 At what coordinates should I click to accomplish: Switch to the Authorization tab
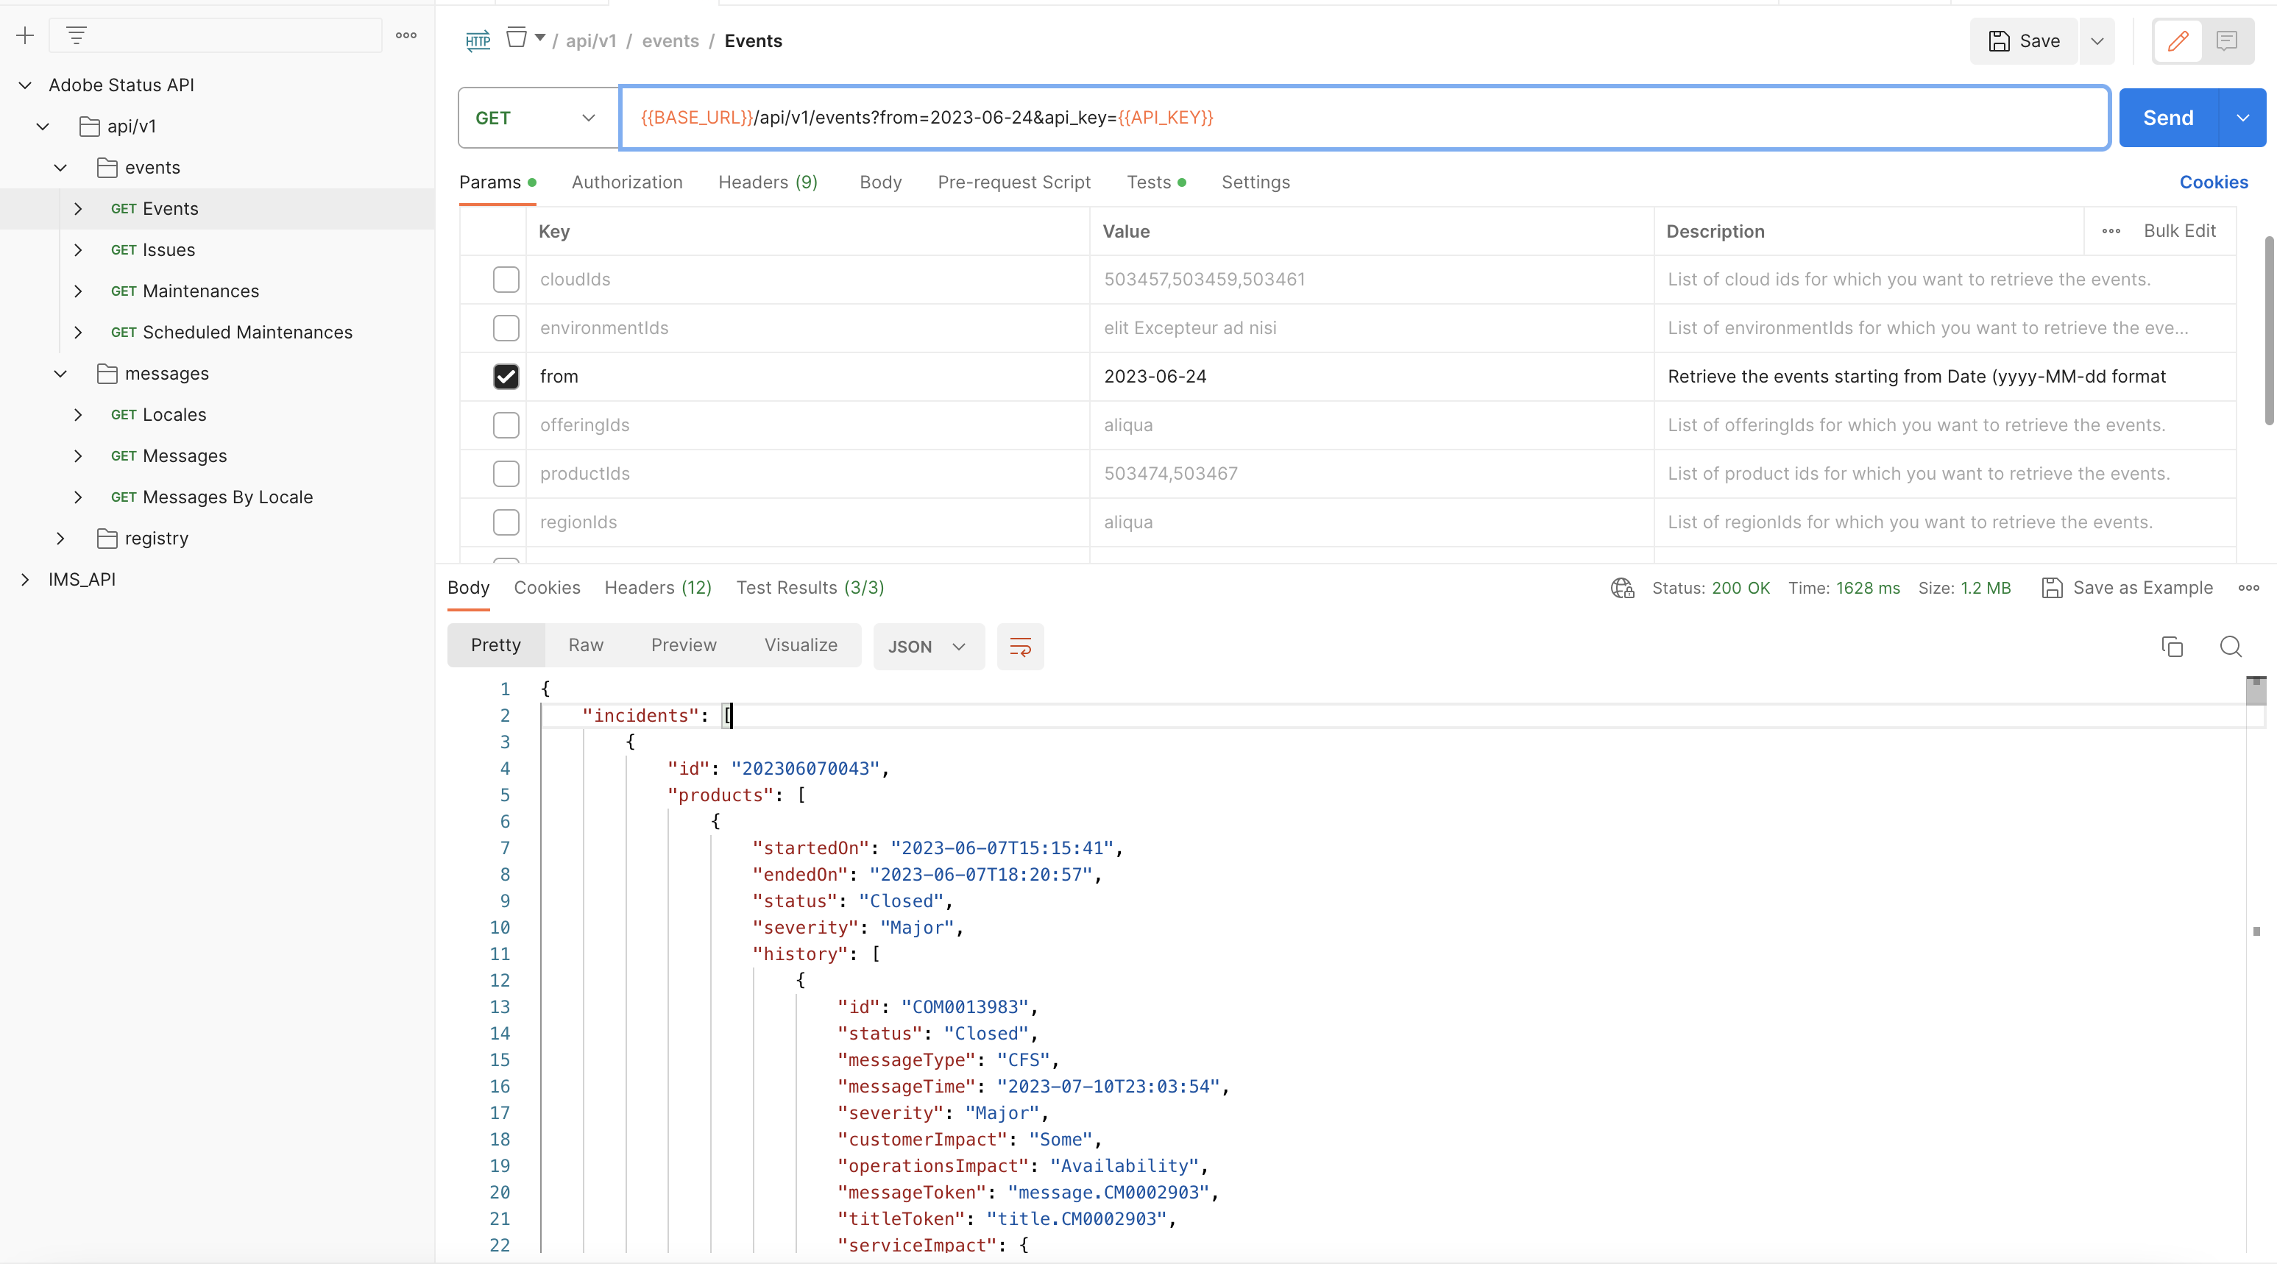[x=627, y=182]
